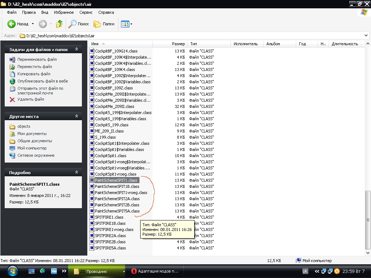Select the file CockpitSpit1.class
Screen dimensions: 371x278
[111, 156]
